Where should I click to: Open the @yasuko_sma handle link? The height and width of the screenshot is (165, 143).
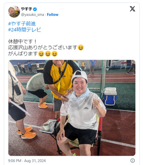tap(33, 15)
